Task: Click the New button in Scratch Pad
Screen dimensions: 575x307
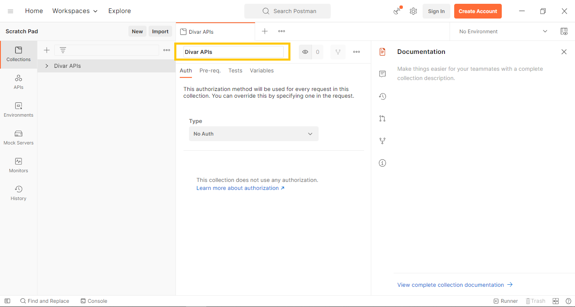Action: point(137,32)
